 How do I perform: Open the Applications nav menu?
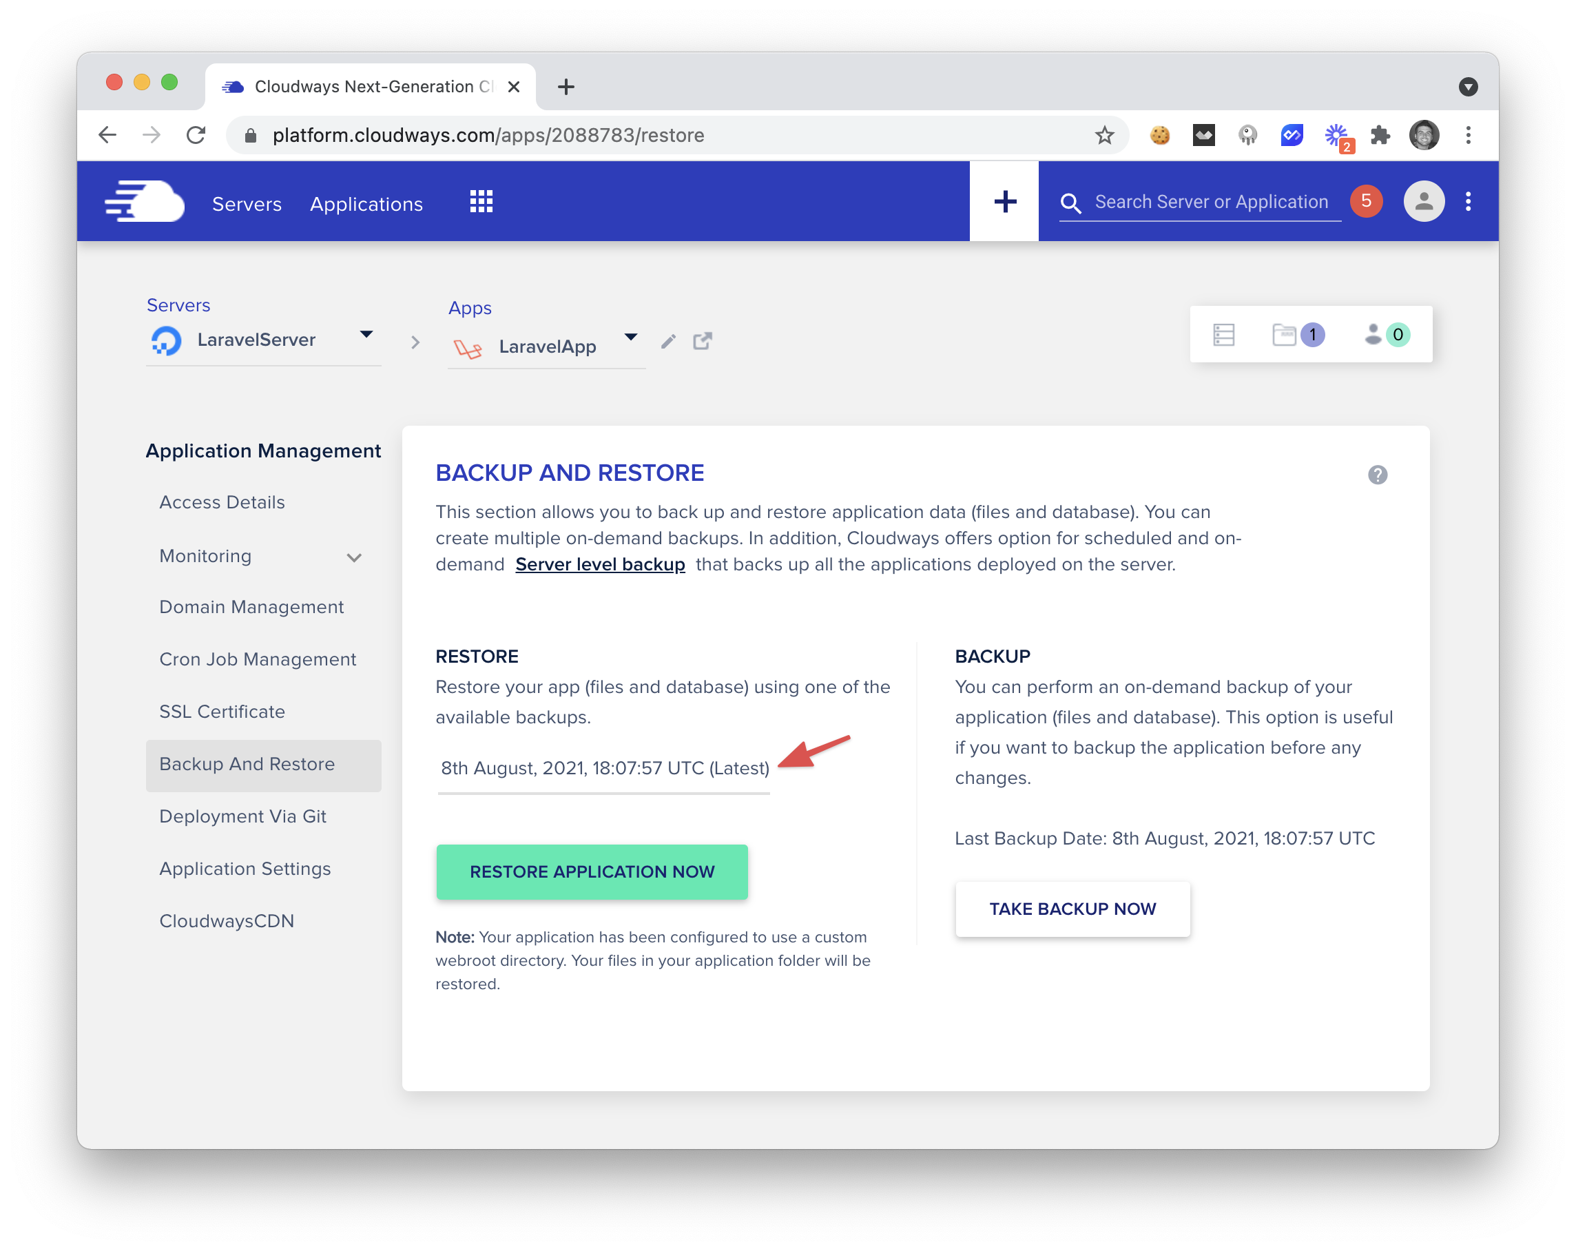[366, 204]
